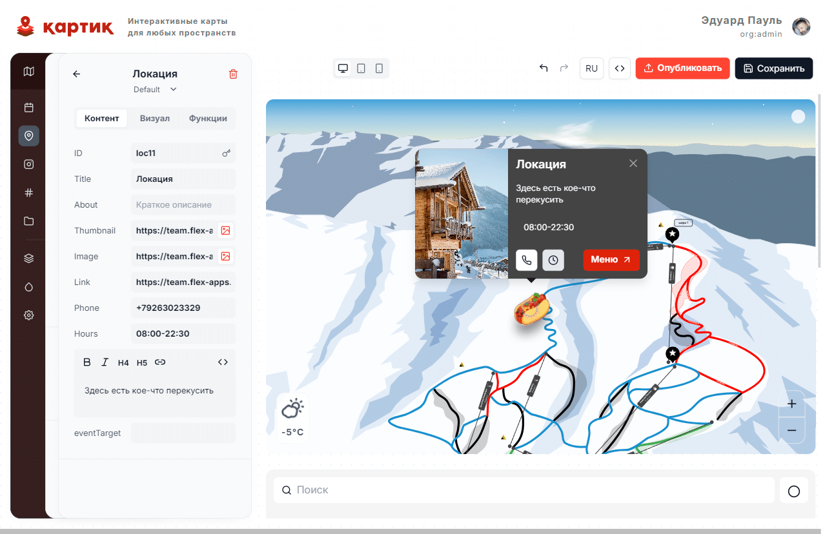Click the key icon in ID field
This screenshot has width=825, height=534.
tap(226, 153)
